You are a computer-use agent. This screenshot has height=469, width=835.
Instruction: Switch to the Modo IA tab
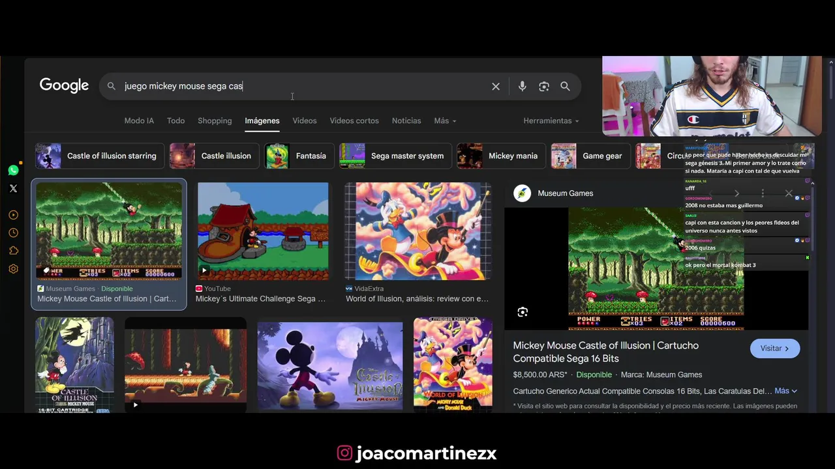[x=139, y=121]
